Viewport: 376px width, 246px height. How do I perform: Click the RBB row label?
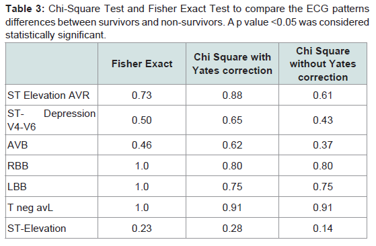click(x=18, y=166)
